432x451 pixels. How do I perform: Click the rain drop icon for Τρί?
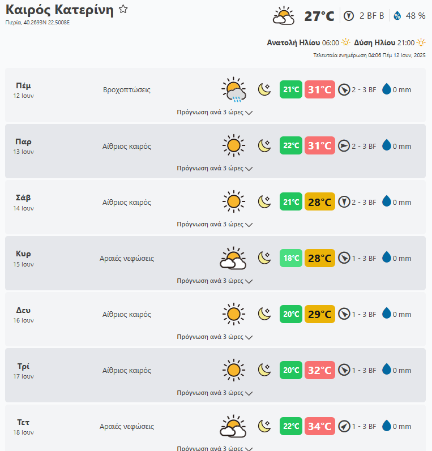point(387,370)
